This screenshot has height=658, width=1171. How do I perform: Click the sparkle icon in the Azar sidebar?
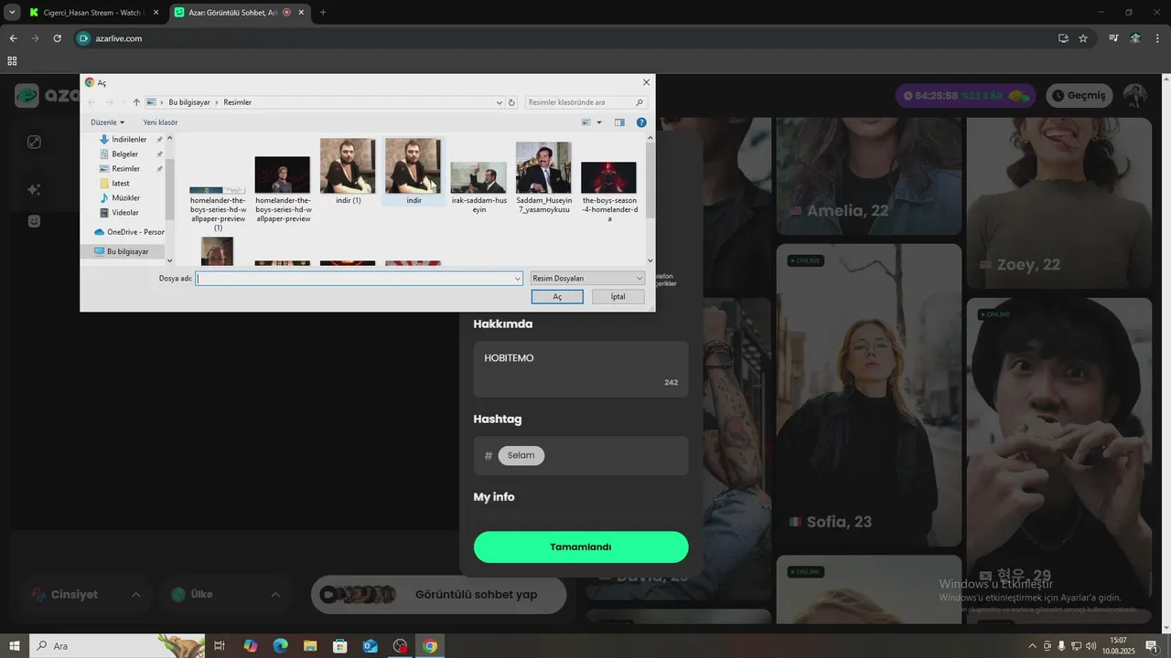(34, 189)
